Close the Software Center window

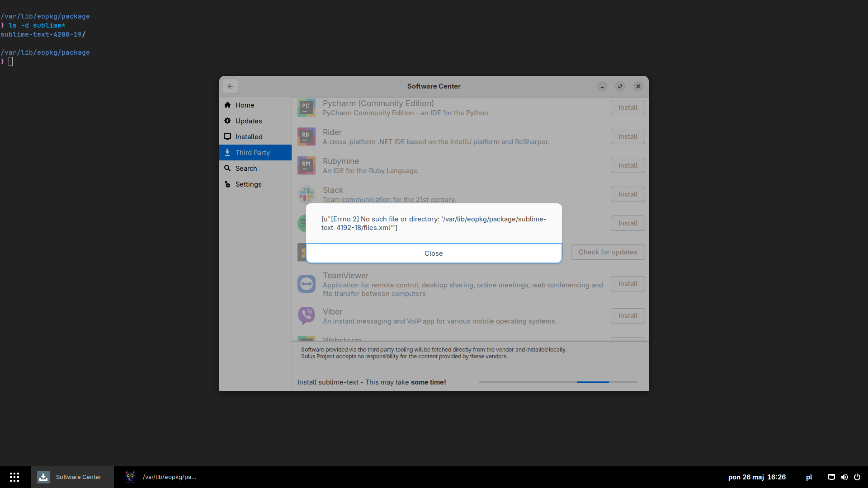638,86
